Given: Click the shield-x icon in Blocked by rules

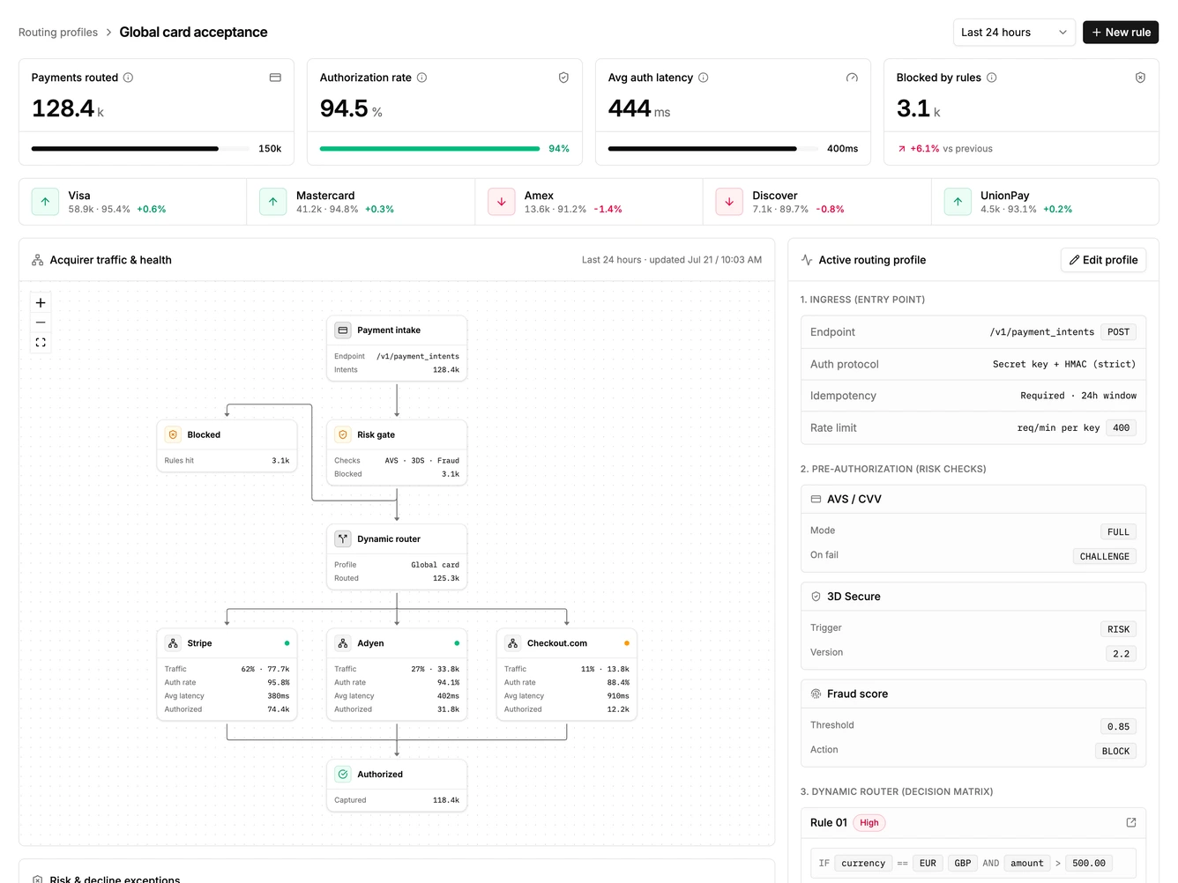Looking at the screenshot, I should (1140, 78).
